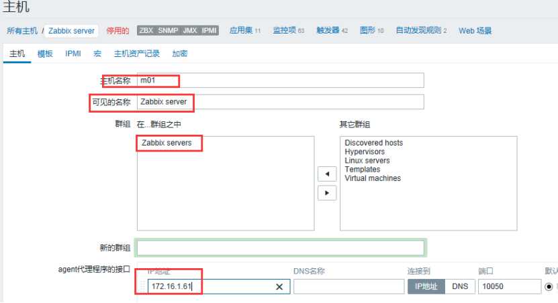Click the JMX availability badge

tap(190, 31)
